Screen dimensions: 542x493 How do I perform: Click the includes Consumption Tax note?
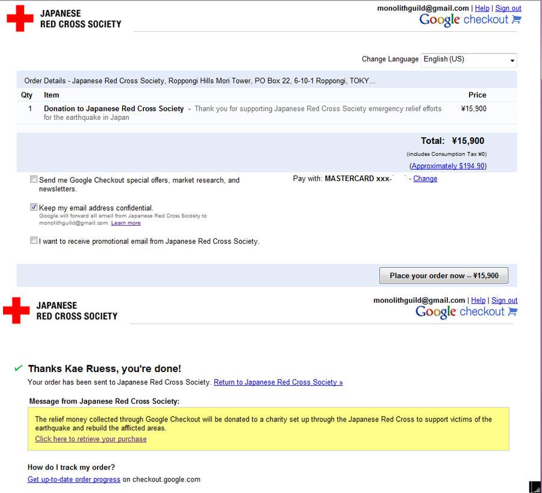coord(447,154)
